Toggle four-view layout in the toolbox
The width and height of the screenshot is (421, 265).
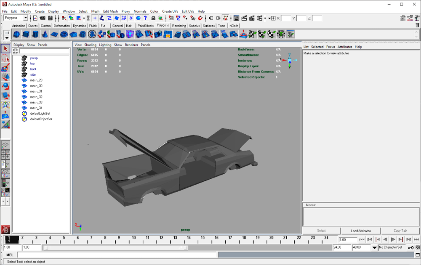point(5,154)
